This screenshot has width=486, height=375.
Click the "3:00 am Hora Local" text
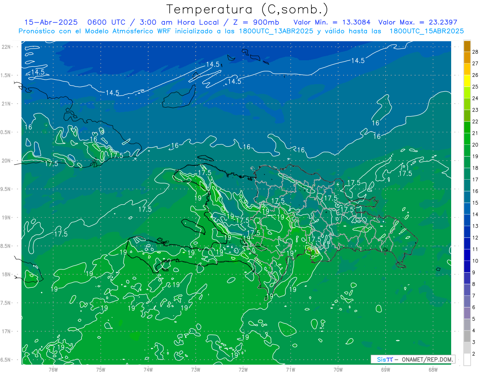tap(180, 22)
